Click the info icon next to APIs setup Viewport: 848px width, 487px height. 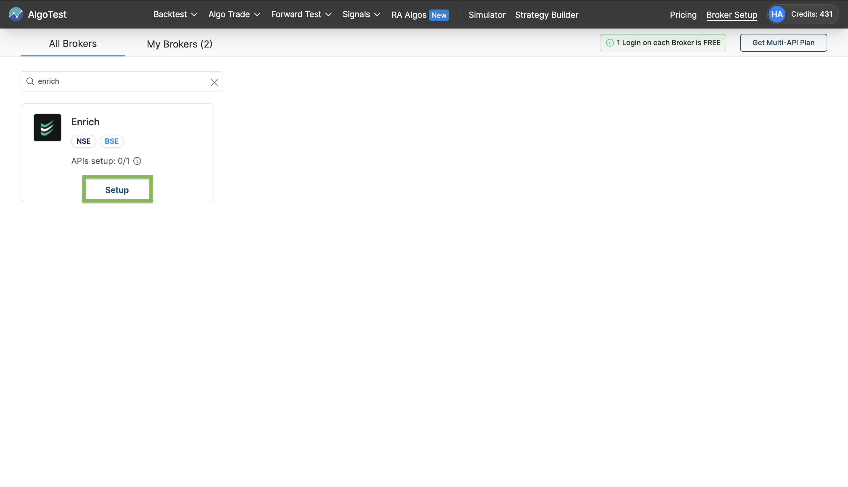[137, 161]
